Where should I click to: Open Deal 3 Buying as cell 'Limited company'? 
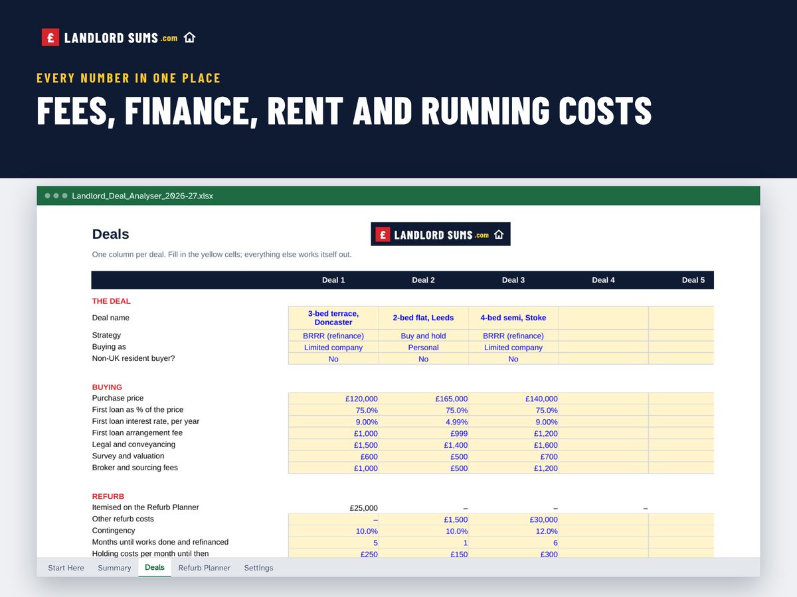coord(513,348)
